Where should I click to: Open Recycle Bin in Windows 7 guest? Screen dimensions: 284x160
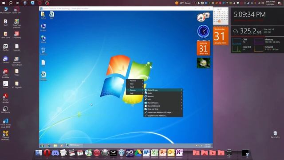[x=43, y=51]
